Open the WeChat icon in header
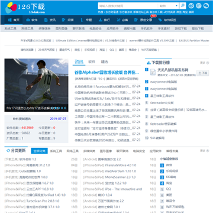Screen dimensions: 213x213 point(206,6)
